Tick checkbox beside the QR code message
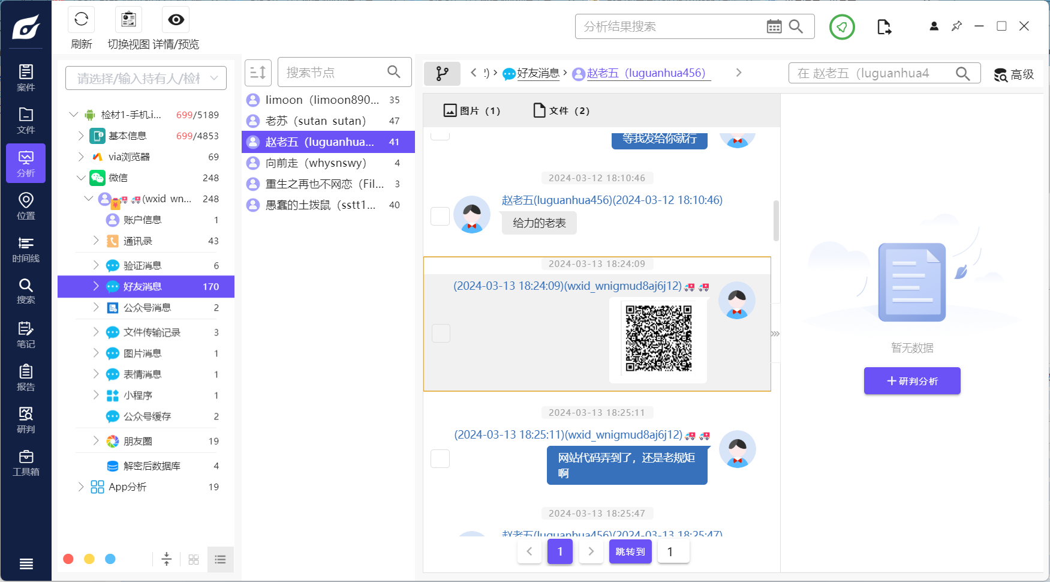 click(x=441, y=333)
